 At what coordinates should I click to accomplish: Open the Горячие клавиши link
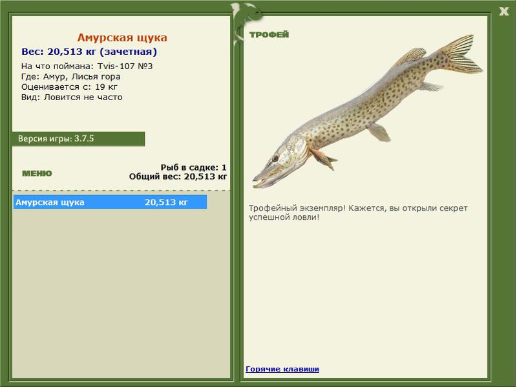click(x=282, y=369)
